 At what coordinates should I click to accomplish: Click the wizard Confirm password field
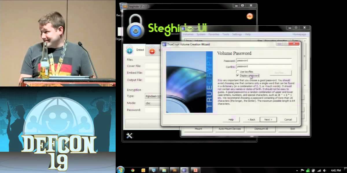(264, 66)
